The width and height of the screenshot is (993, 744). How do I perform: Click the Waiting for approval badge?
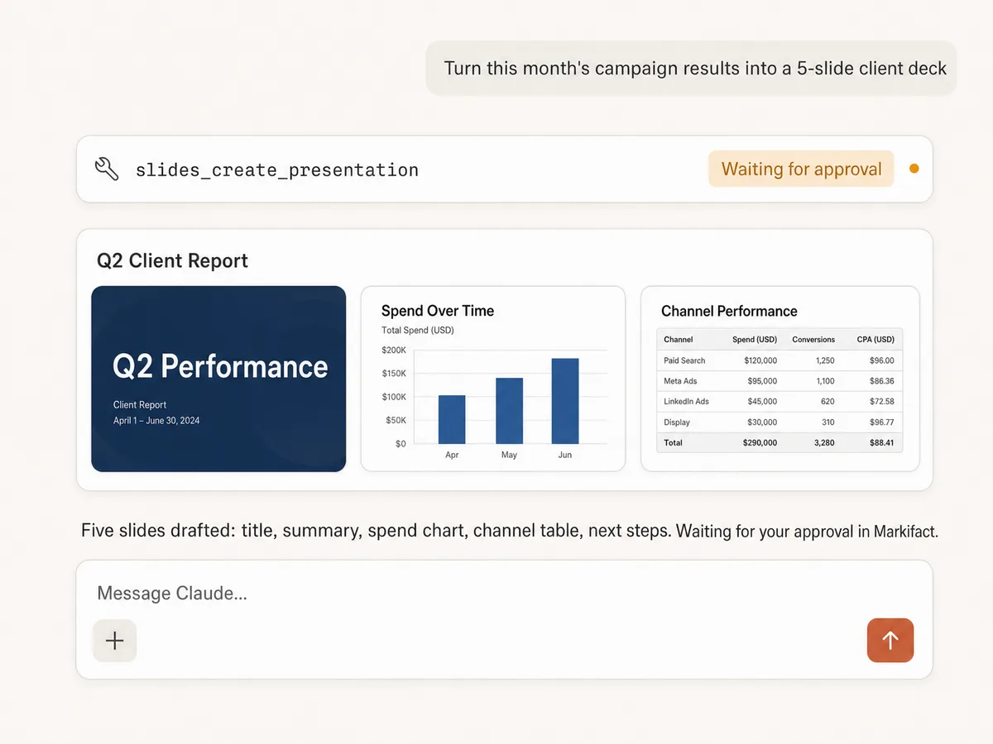[x=801, y=169]
